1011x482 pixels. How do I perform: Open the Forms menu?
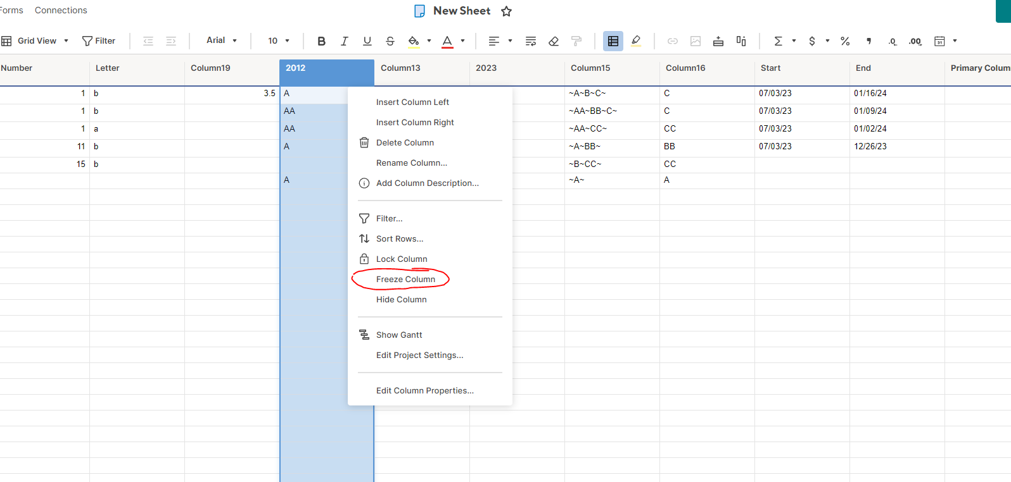[x=11, y=10]
